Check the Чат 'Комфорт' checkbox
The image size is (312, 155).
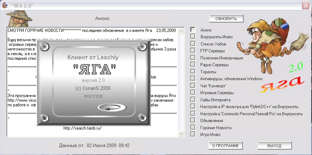(193, 85)
